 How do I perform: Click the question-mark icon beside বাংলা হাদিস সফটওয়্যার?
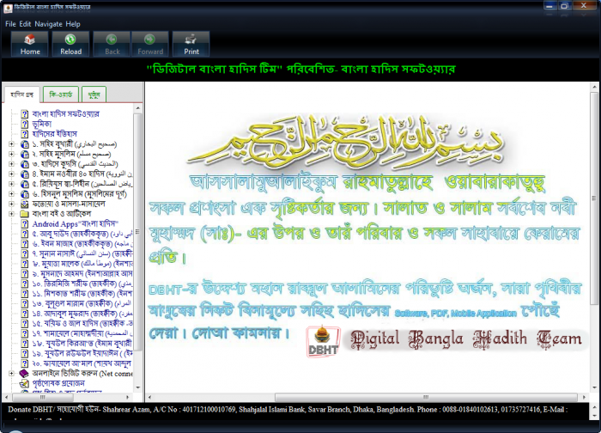(x=25, y=114)
